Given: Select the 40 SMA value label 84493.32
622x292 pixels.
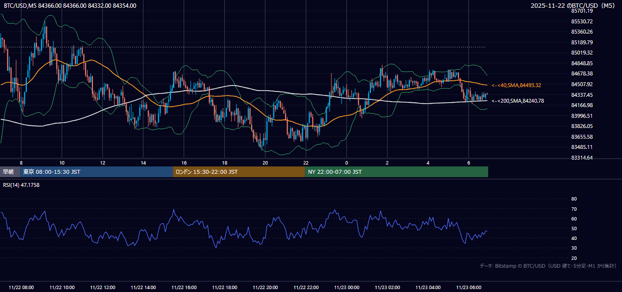Looking at the screenshot, I should (516, 85).
